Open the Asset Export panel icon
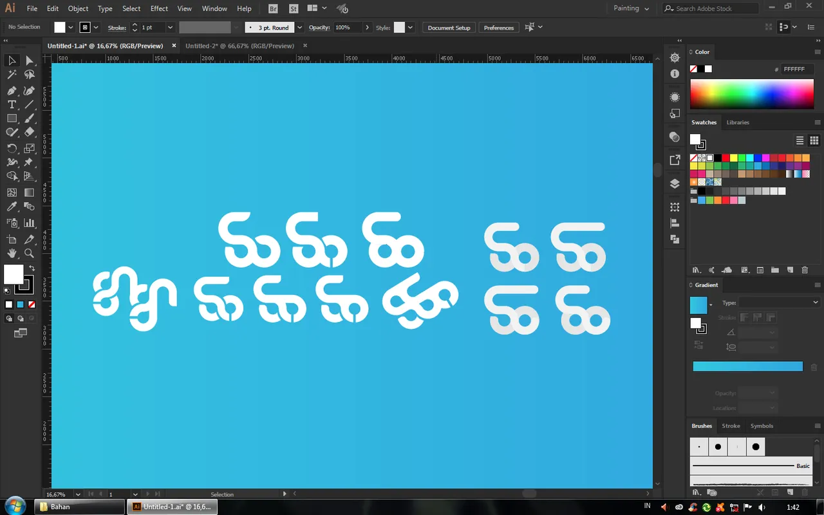Image resolution: width=824 pixels, height=515 pixels. coord(675,160)
